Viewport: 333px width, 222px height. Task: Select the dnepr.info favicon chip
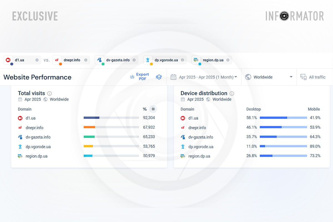[x=57, y=60]
